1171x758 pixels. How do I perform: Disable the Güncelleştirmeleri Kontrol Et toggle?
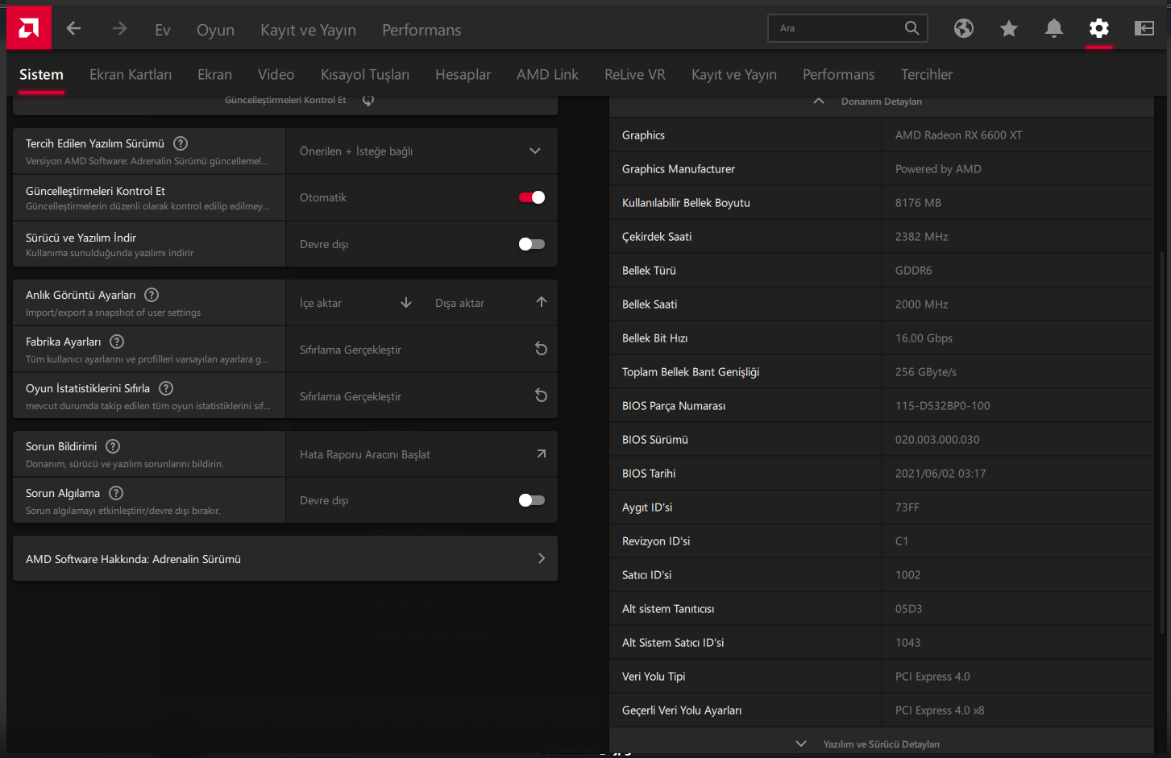(x=532, y=197)
